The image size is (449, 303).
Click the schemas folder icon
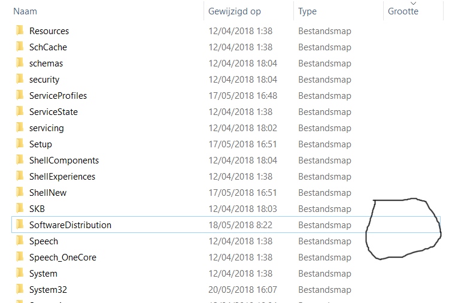pyautogui.click(x=20, y=63)
